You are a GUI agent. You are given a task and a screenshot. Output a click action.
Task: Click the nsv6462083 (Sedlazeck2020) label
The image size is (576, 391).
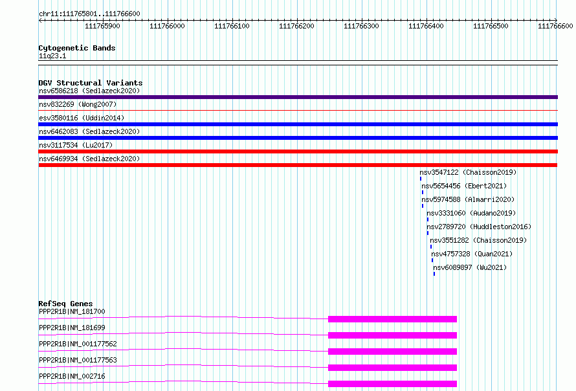tap(89, 131)
